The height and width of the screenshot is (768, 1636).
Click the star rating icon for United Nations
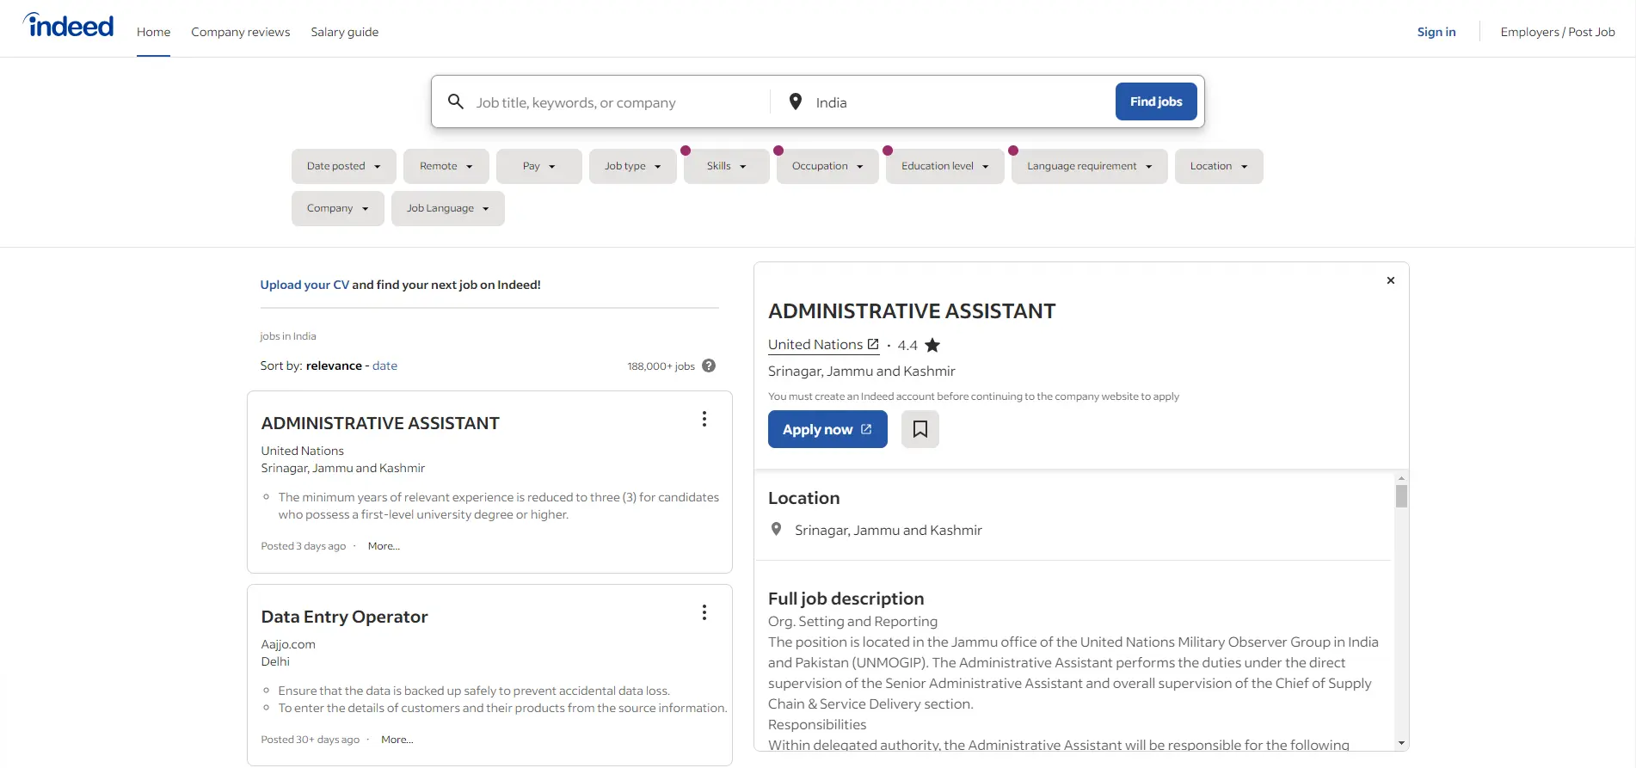point(932,345)
